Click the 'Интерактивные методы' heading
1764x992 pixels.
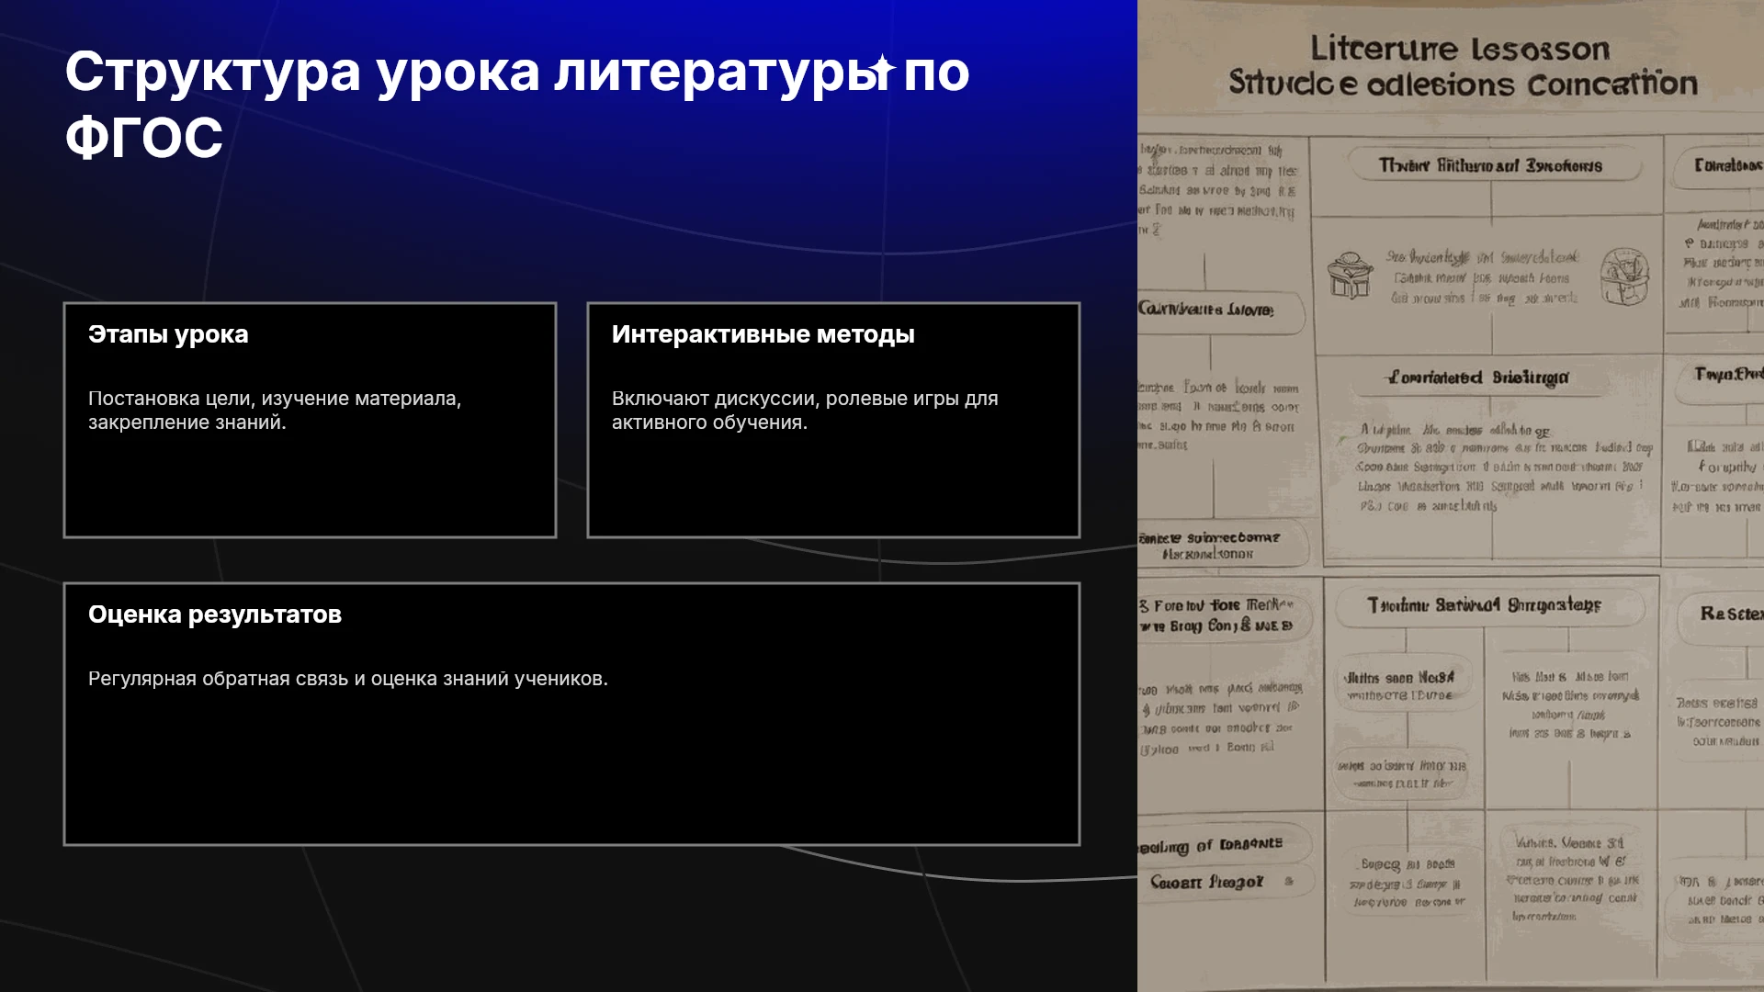[x=763, y=334]
